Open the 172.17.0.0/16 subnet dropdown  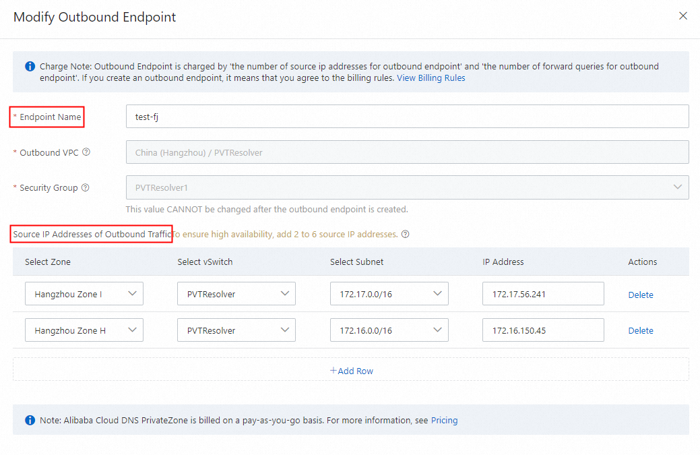389,294
